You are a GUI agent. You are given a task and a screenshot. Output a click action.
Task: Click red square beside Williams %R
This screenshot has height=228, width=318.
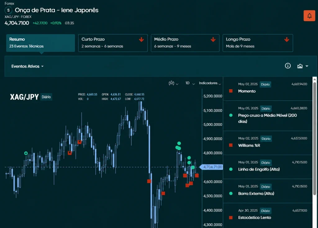click(231, 145)
